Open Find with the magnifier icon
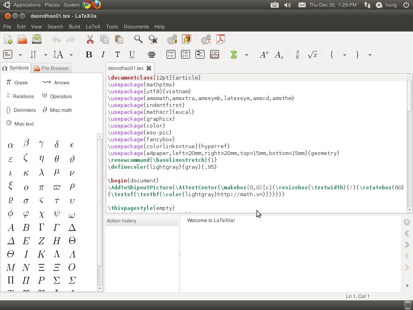This screenshot has height=310, width=413. point(138,40)
